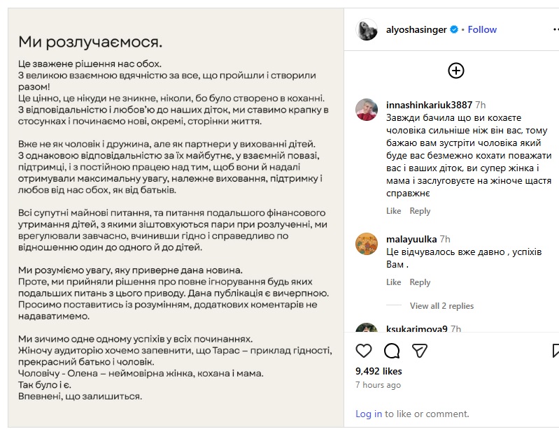The height and width of the screenshot is (429, 559).
Task: View the 9,492 likes list
Action: coord(378,371)
